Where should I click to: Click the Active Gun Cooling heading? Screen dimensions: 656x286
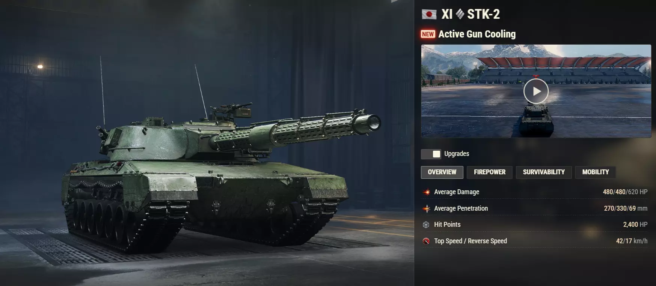coord(477,34)
